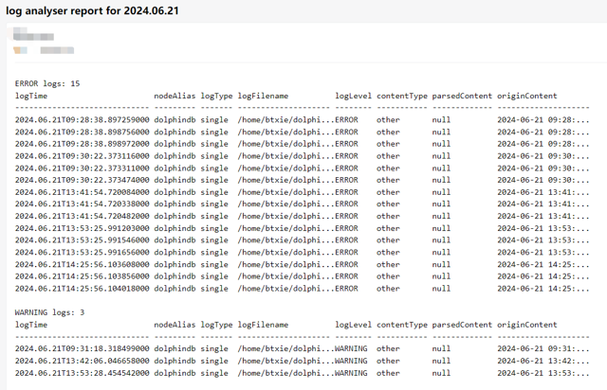
Task: Click the parsedContent header in WARNING table
Action: tap(462, 325)
